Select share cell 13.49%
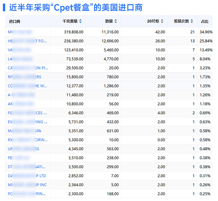218x201 pixels. coord(206,50)
